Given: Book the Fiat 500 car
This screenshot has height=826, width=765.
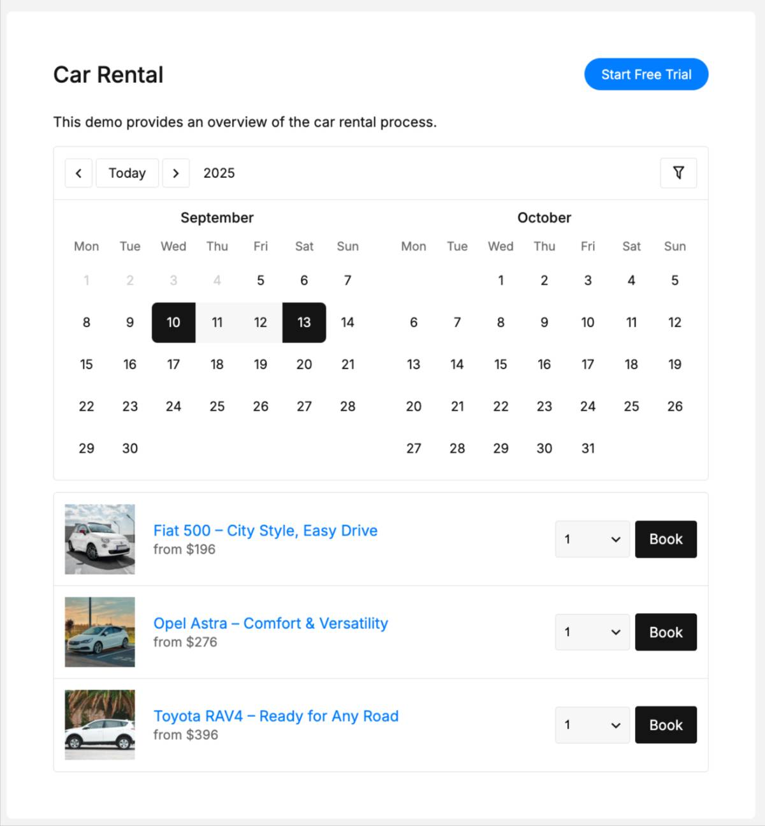Looking at the screenshot, I should coord(666,539).
